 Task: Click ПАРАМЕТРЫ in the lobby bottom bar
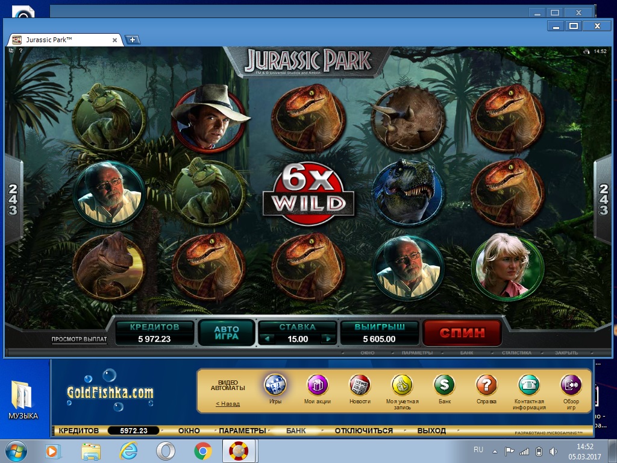point(242,430)
